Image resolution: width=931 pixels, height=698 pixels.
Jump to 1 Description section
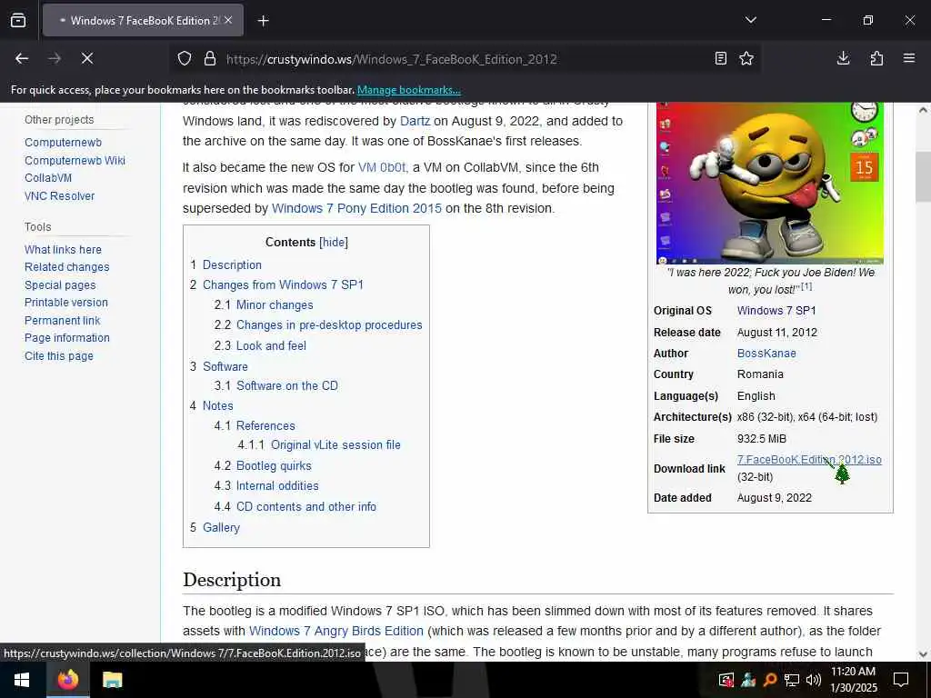coord(225,264)
